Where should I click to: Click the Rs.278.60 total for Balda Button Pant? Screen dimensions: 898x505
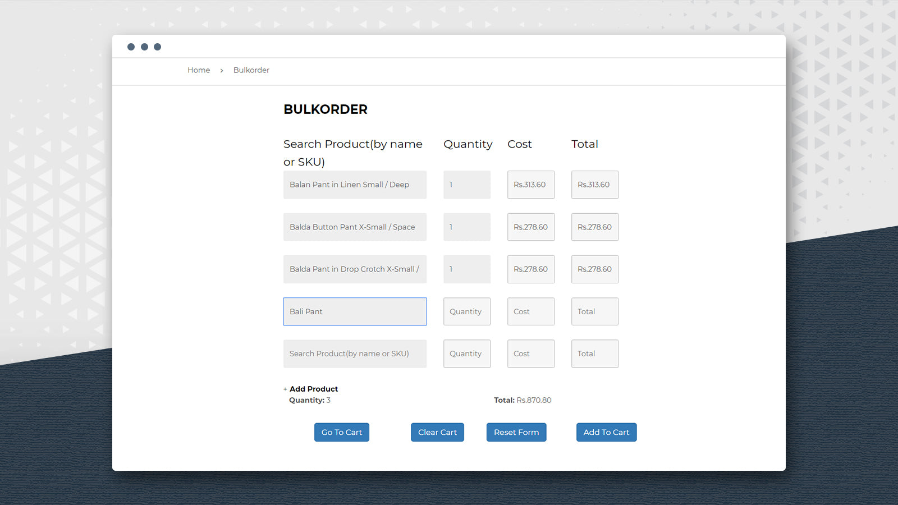coord(594,227)
